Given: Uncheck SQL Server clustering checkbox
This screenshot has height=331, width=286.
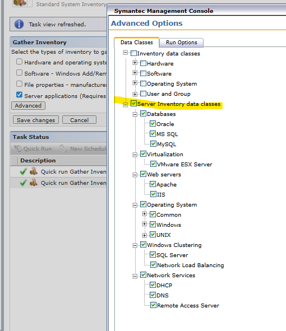Looking at the screenshot, I should (x=153, y=255).
